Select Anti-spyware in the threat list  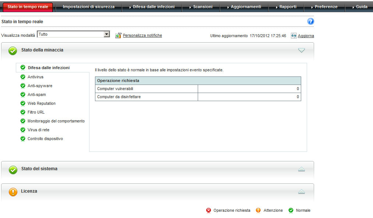tap(40, 86)
